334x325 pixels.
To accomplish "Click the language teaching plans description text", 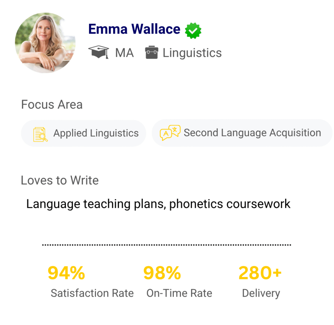I will [x=158, y=204].
